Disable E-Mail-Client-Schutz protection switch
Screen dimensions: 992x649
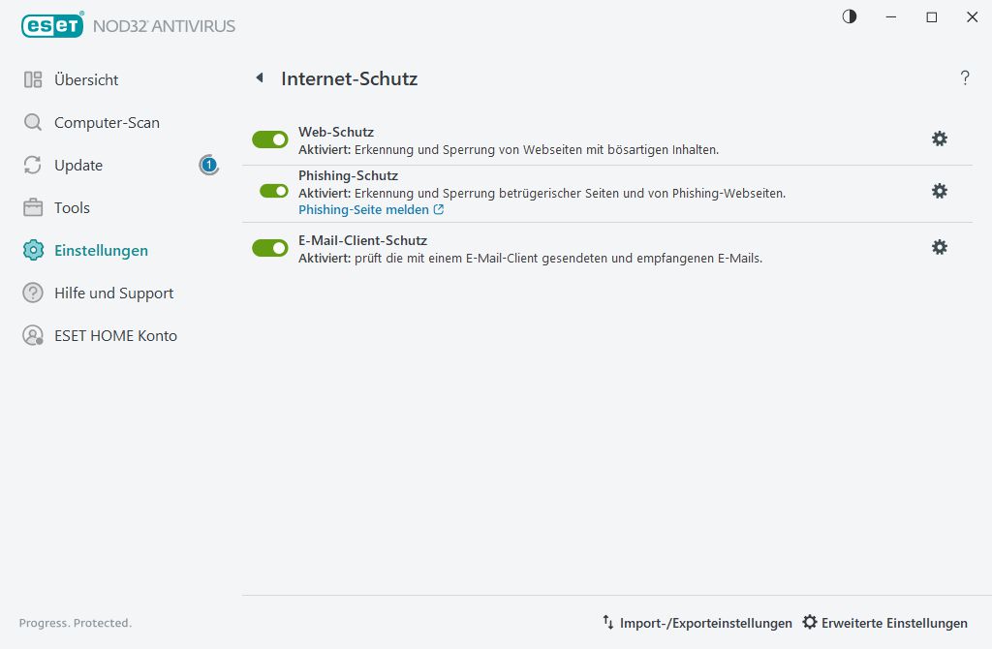[269, 247]
